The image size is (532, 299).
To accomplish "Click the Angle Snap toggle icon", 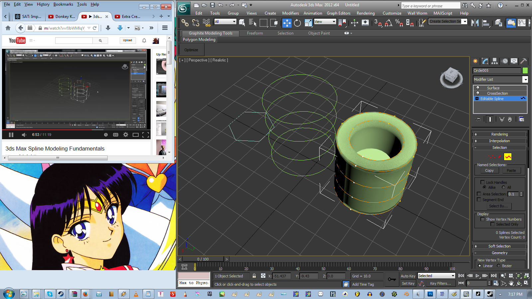I will pyautogui.click(x=388, y=23).
